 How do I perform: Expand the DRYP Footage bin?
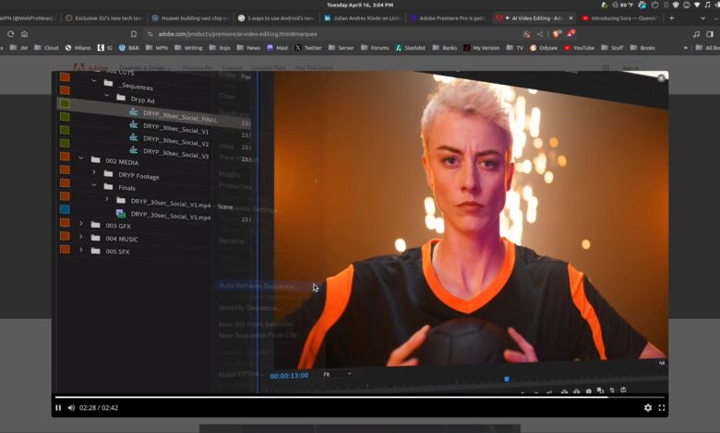[x=94, y=172]
